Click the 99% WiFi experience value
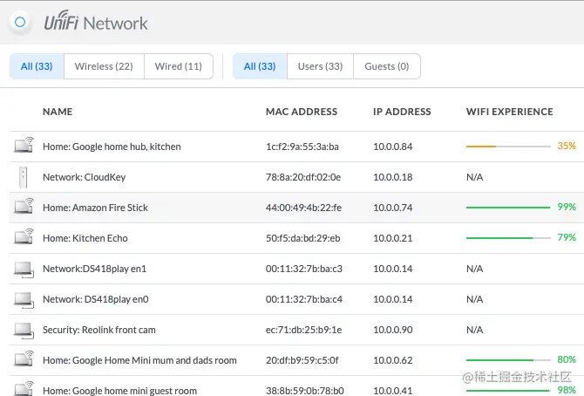The height and width of the screenshot is (396, 584). (x=567, y=207)
